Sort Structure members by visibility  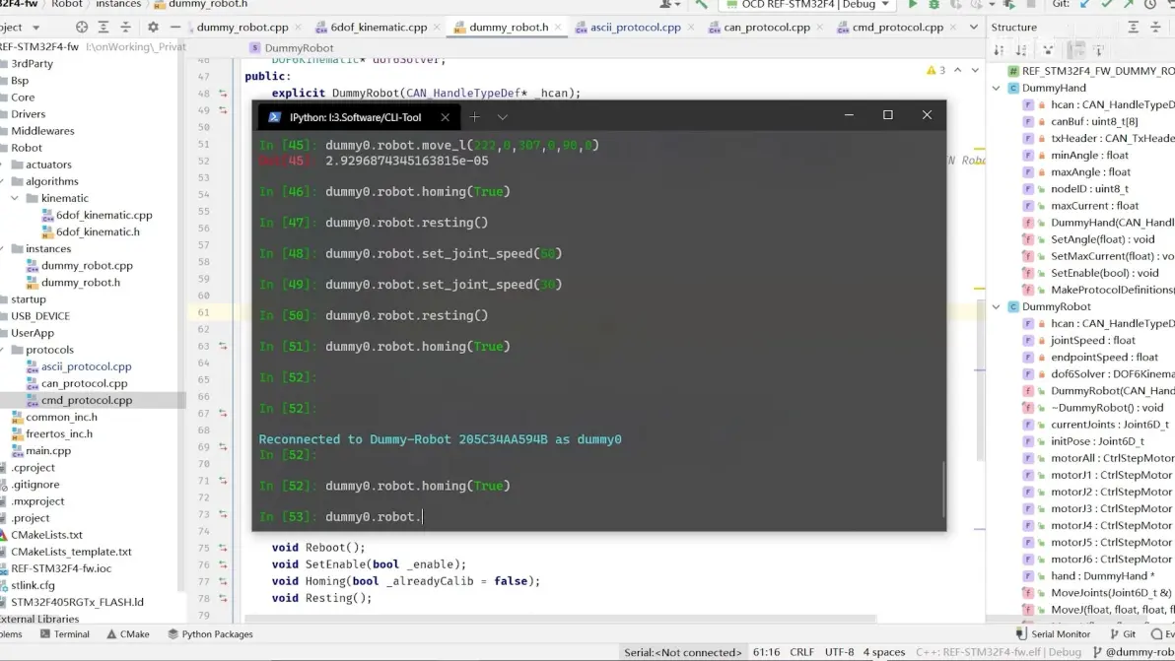999,50
